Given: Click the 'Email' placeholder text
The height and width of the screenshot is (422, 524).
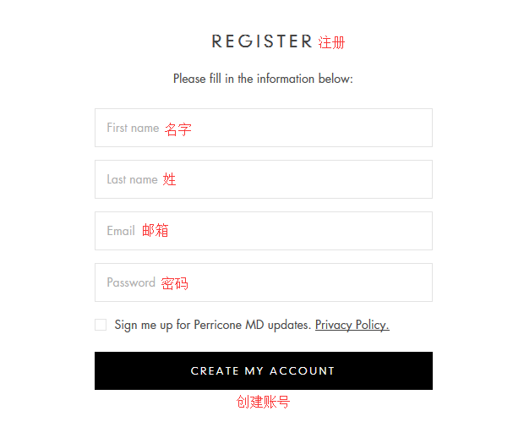Looking at the screenshot, I should [121, 231].
